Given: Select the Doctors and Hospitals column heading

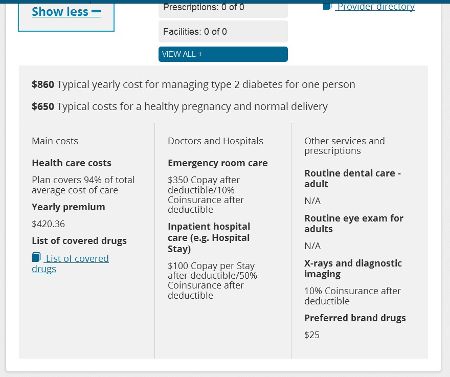Looking at the screenshot, I should pos(215,141).
